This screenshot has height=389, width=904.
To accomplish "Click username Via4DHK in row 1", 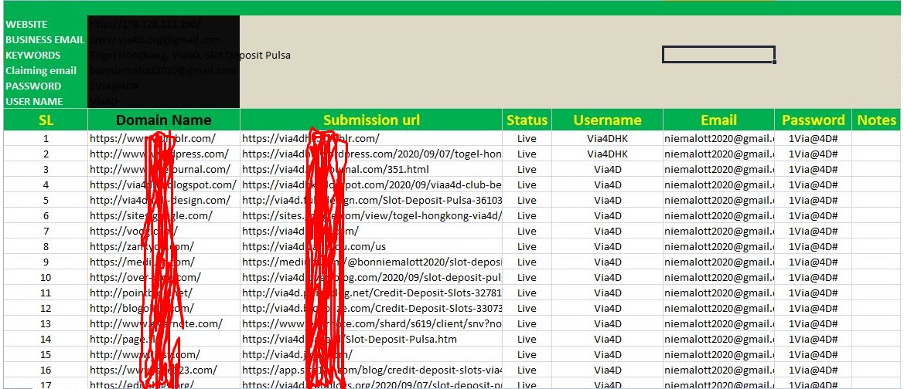I will pos(607,138).
